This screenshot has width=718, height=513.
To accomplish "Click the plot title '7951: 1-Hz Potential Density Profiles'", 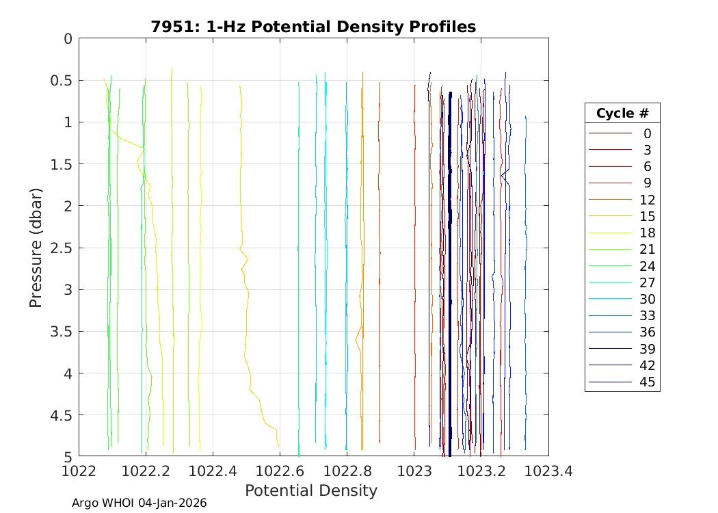I will click(313, 27).
